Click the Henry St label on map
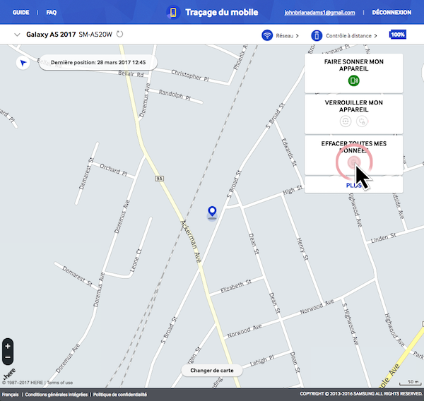 tap(302, 249)
